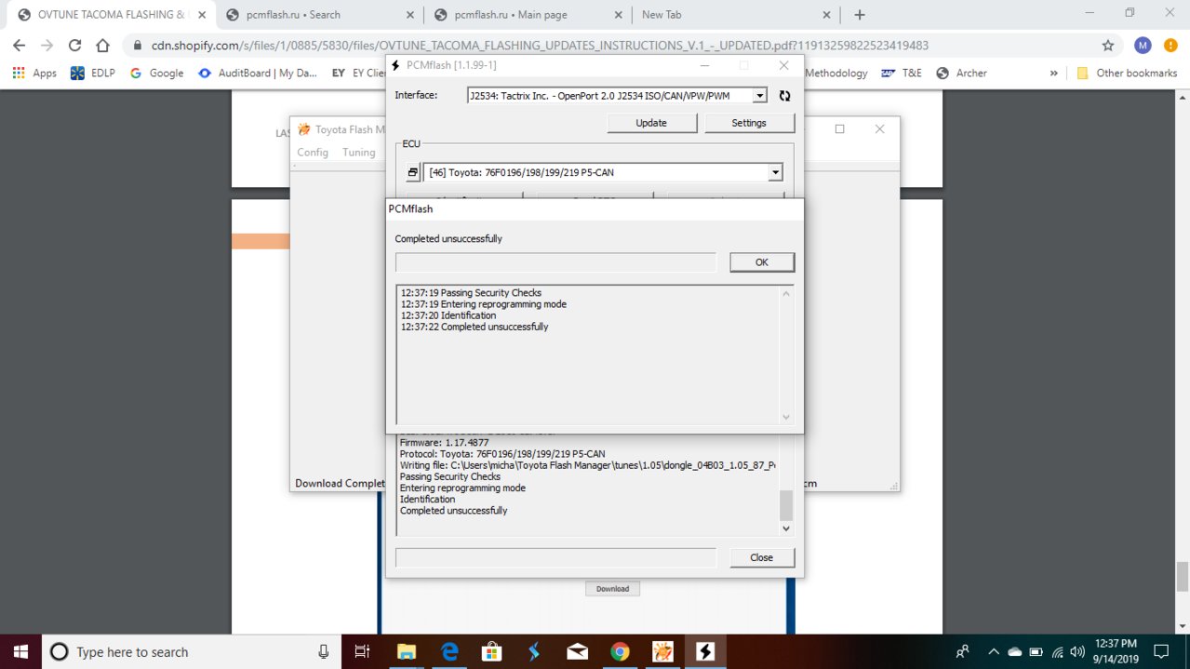Click the PCMflash lightning taskbar icon
Viewport: 1190px width, 669px height.
(x=705, y=651)
